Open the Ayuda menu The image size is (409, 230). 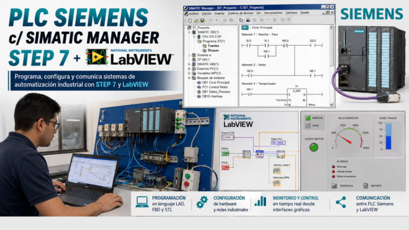coord(305,13)
